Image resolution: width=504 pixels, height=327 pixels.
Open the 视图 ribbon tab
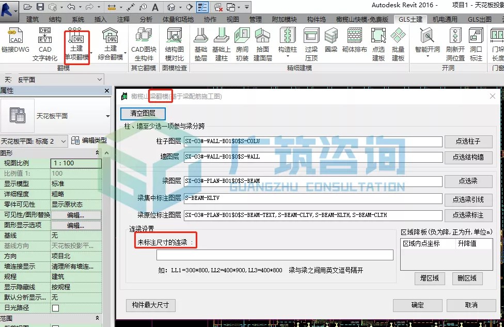coord(233,20)
